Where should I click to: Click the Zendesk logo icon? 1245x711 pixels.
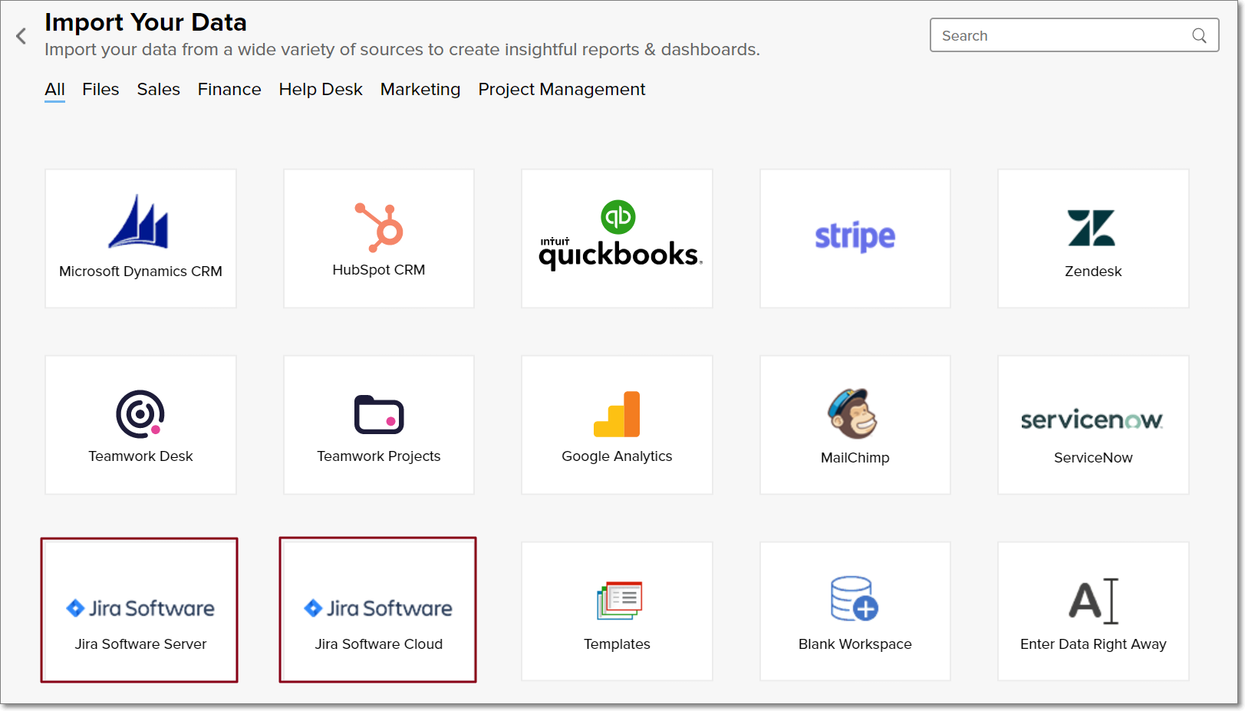click(1091, 228)
